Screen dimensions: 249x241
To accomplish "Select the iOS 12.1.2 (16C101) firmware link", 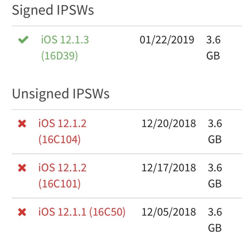I will click(x=62, y=168).
